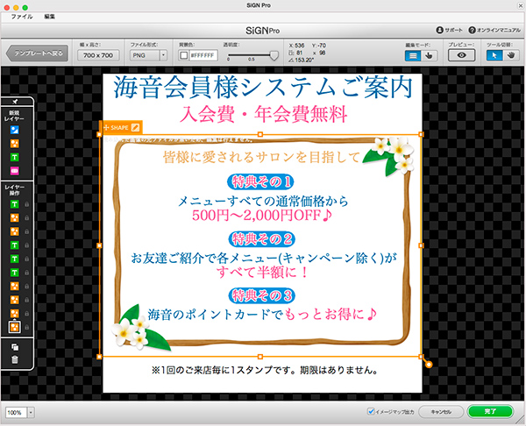526x426 pixels.
Task: Add a new text layer
Action: pos(15,155)
